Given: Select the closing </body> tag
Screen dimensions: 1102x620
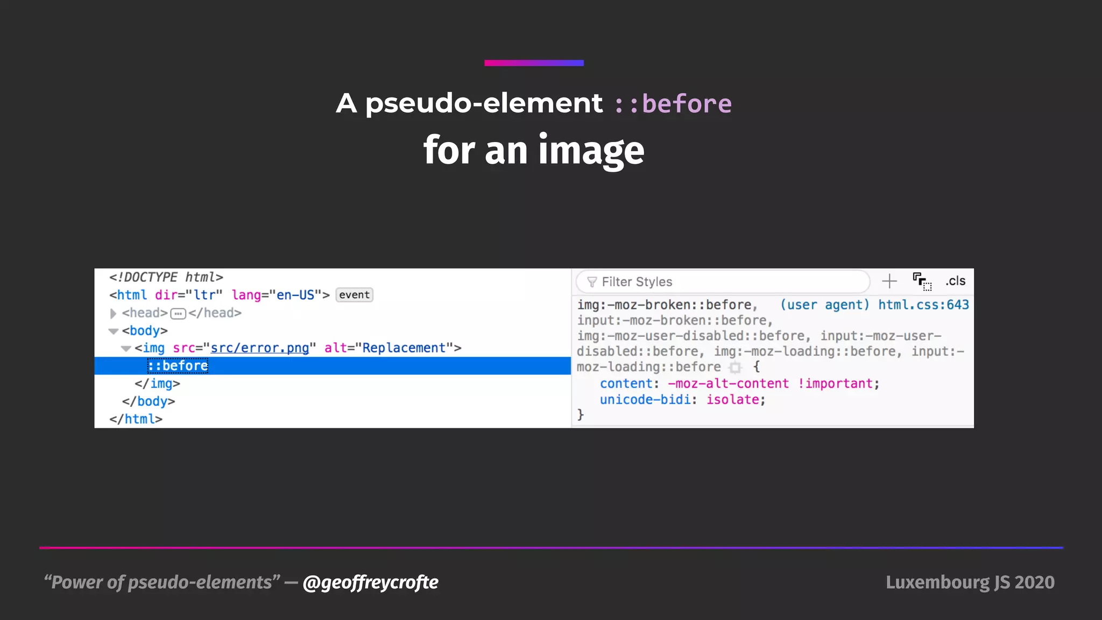Looking at the screenshot, I should [x=149, y=401].
